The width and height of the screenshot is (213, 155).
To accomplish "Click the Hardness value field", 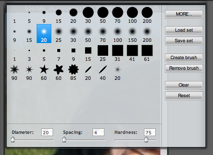I will click(x=150, y=132).
